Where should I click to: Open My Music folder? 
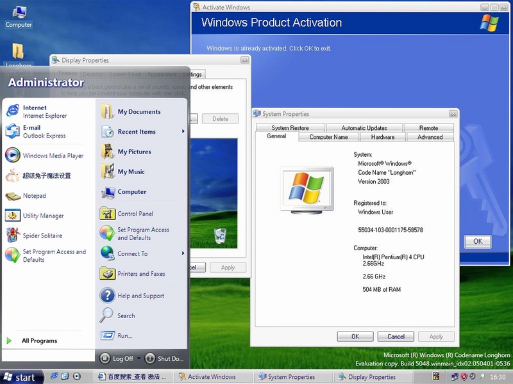point(122,172)
